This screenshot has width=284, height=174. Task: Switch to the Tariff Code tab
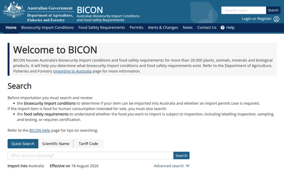pos(89,144)
